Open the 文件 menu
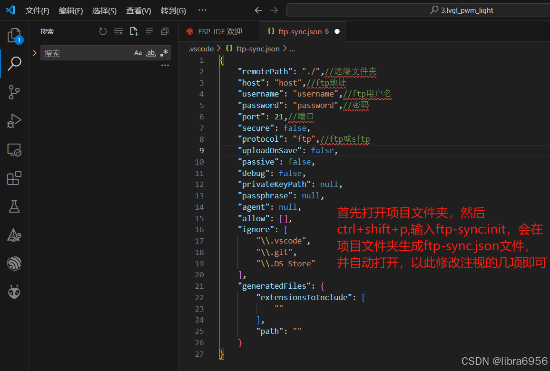This screenshot has height=371, width=550. (x=37, y=10)
